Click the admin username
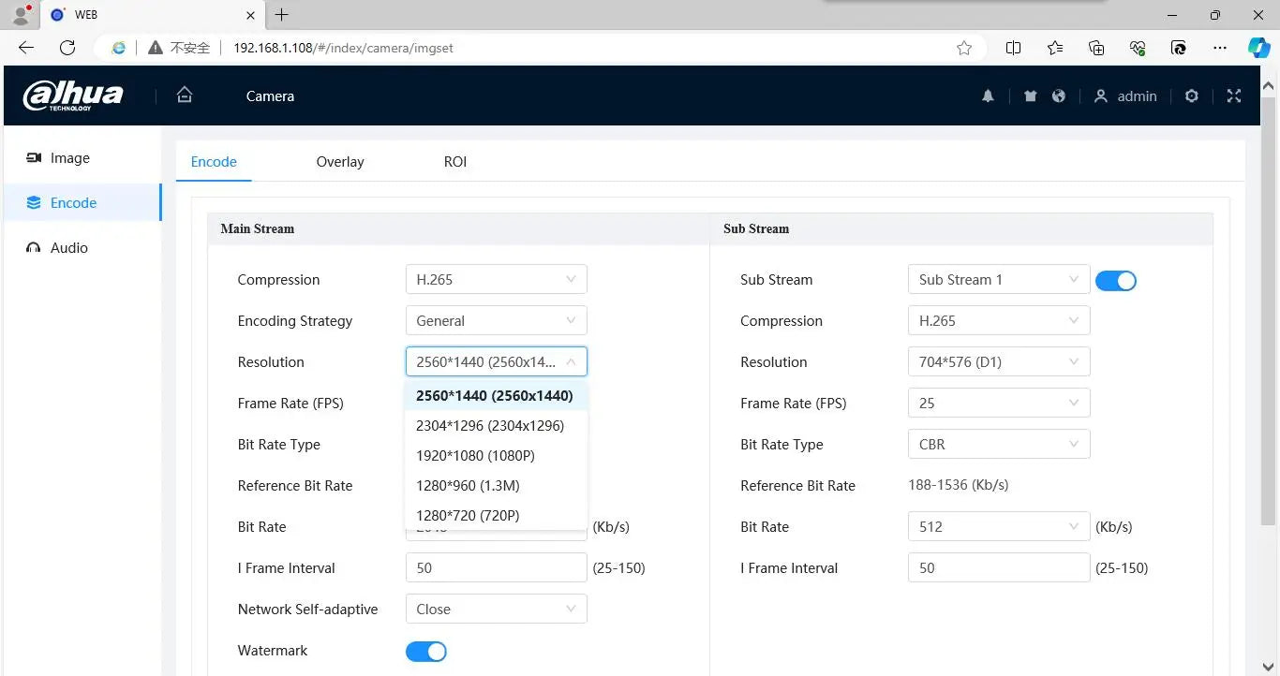This screenshot has width=1280, height=676. click(x=1137, y=96)
